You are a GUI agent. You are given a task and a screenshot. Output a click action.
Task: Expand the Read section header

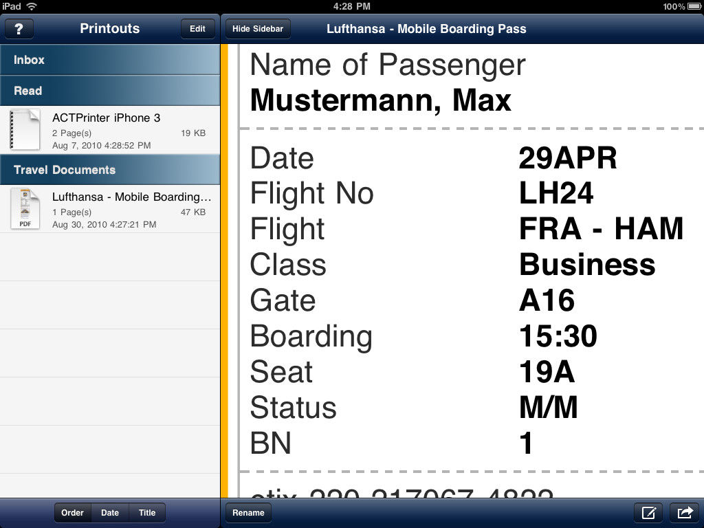pyautogui.click(x=110, y=91)
